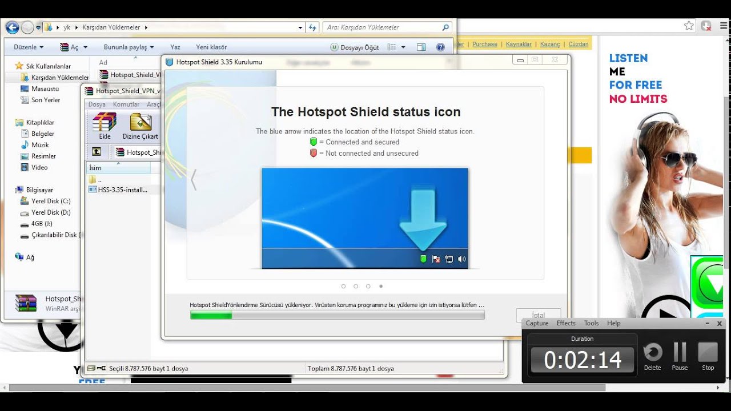Select the 4GB (J:) drive

tap(36, 224)
